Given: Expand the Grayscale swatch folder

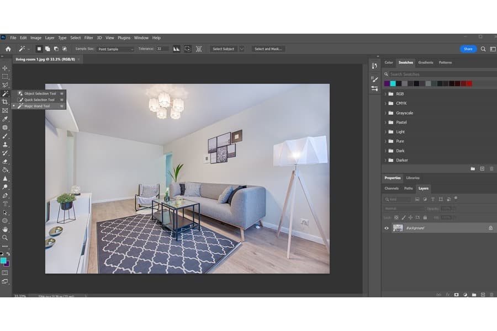Looking at the screenshot, I should pos(385,113).
